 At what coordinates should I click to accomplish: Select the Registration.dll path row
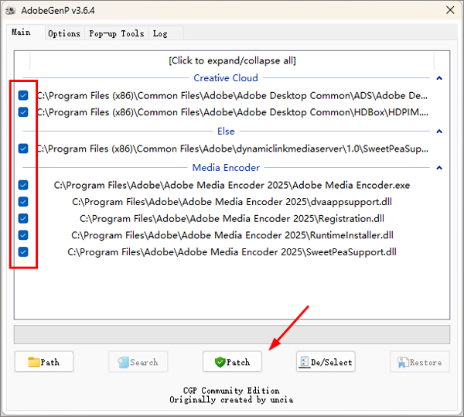(232, 219)
